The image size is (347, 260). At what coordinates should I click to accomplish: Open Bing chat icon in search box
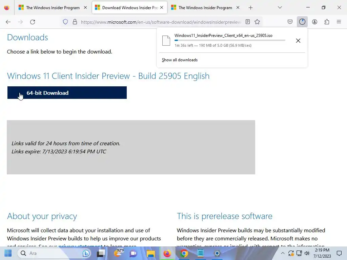click(86, 253)
